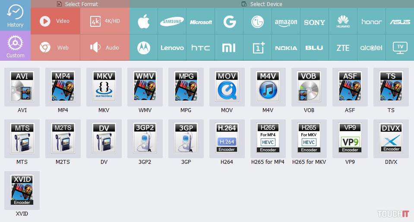Pick the H264 encoder format

coord(227,139)
